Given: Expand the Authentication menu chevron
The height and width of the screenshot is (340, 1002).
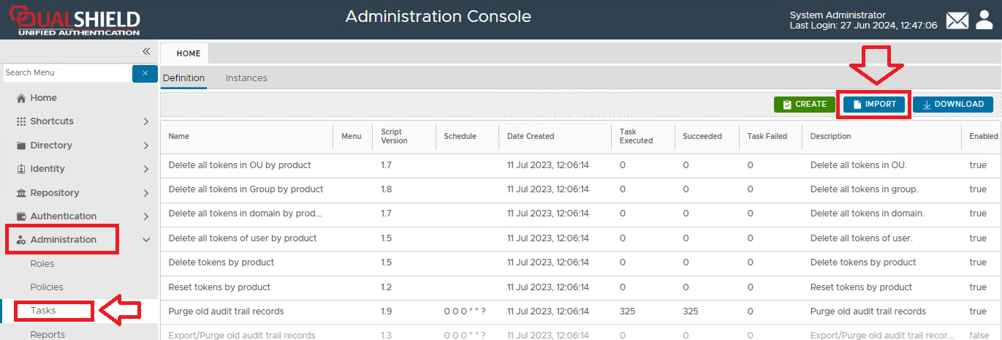Looking at the screenshot, I should point(146,216).
